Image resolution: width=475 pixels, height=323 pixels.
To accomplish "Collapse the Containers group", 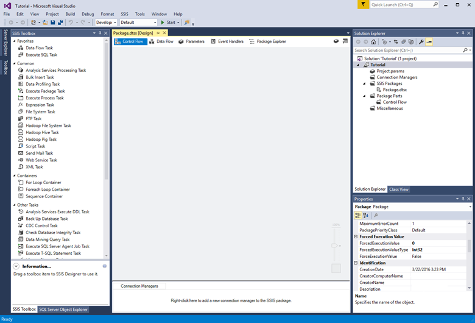I will [14, 176].
